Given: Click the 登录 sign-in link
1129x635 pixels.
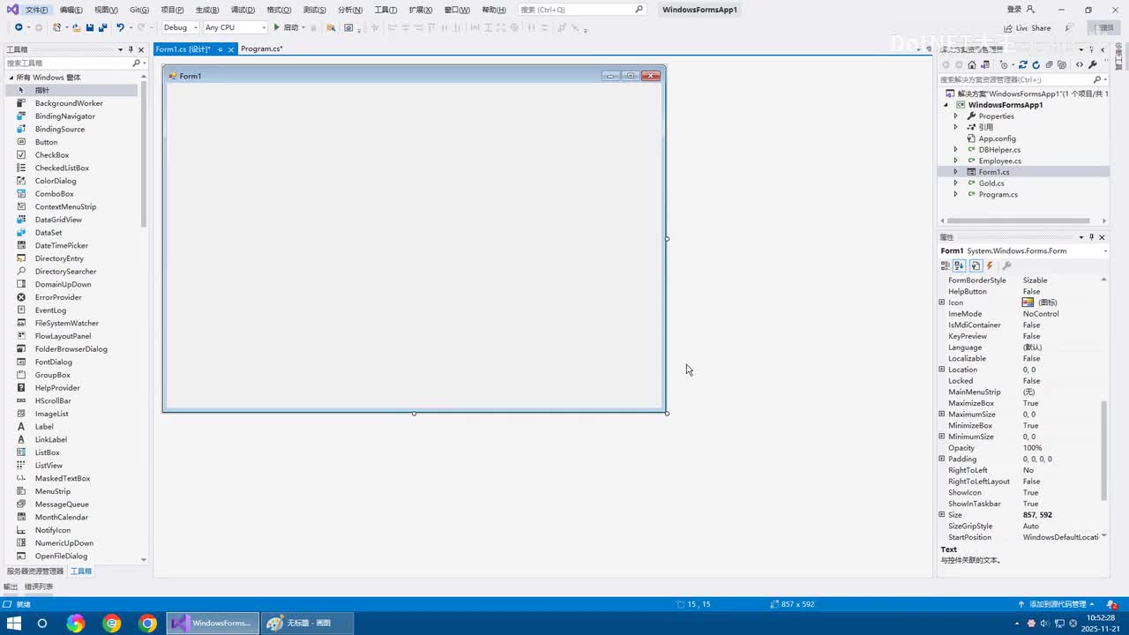Looking at the screenshot, I should (x=1014, y=10).
